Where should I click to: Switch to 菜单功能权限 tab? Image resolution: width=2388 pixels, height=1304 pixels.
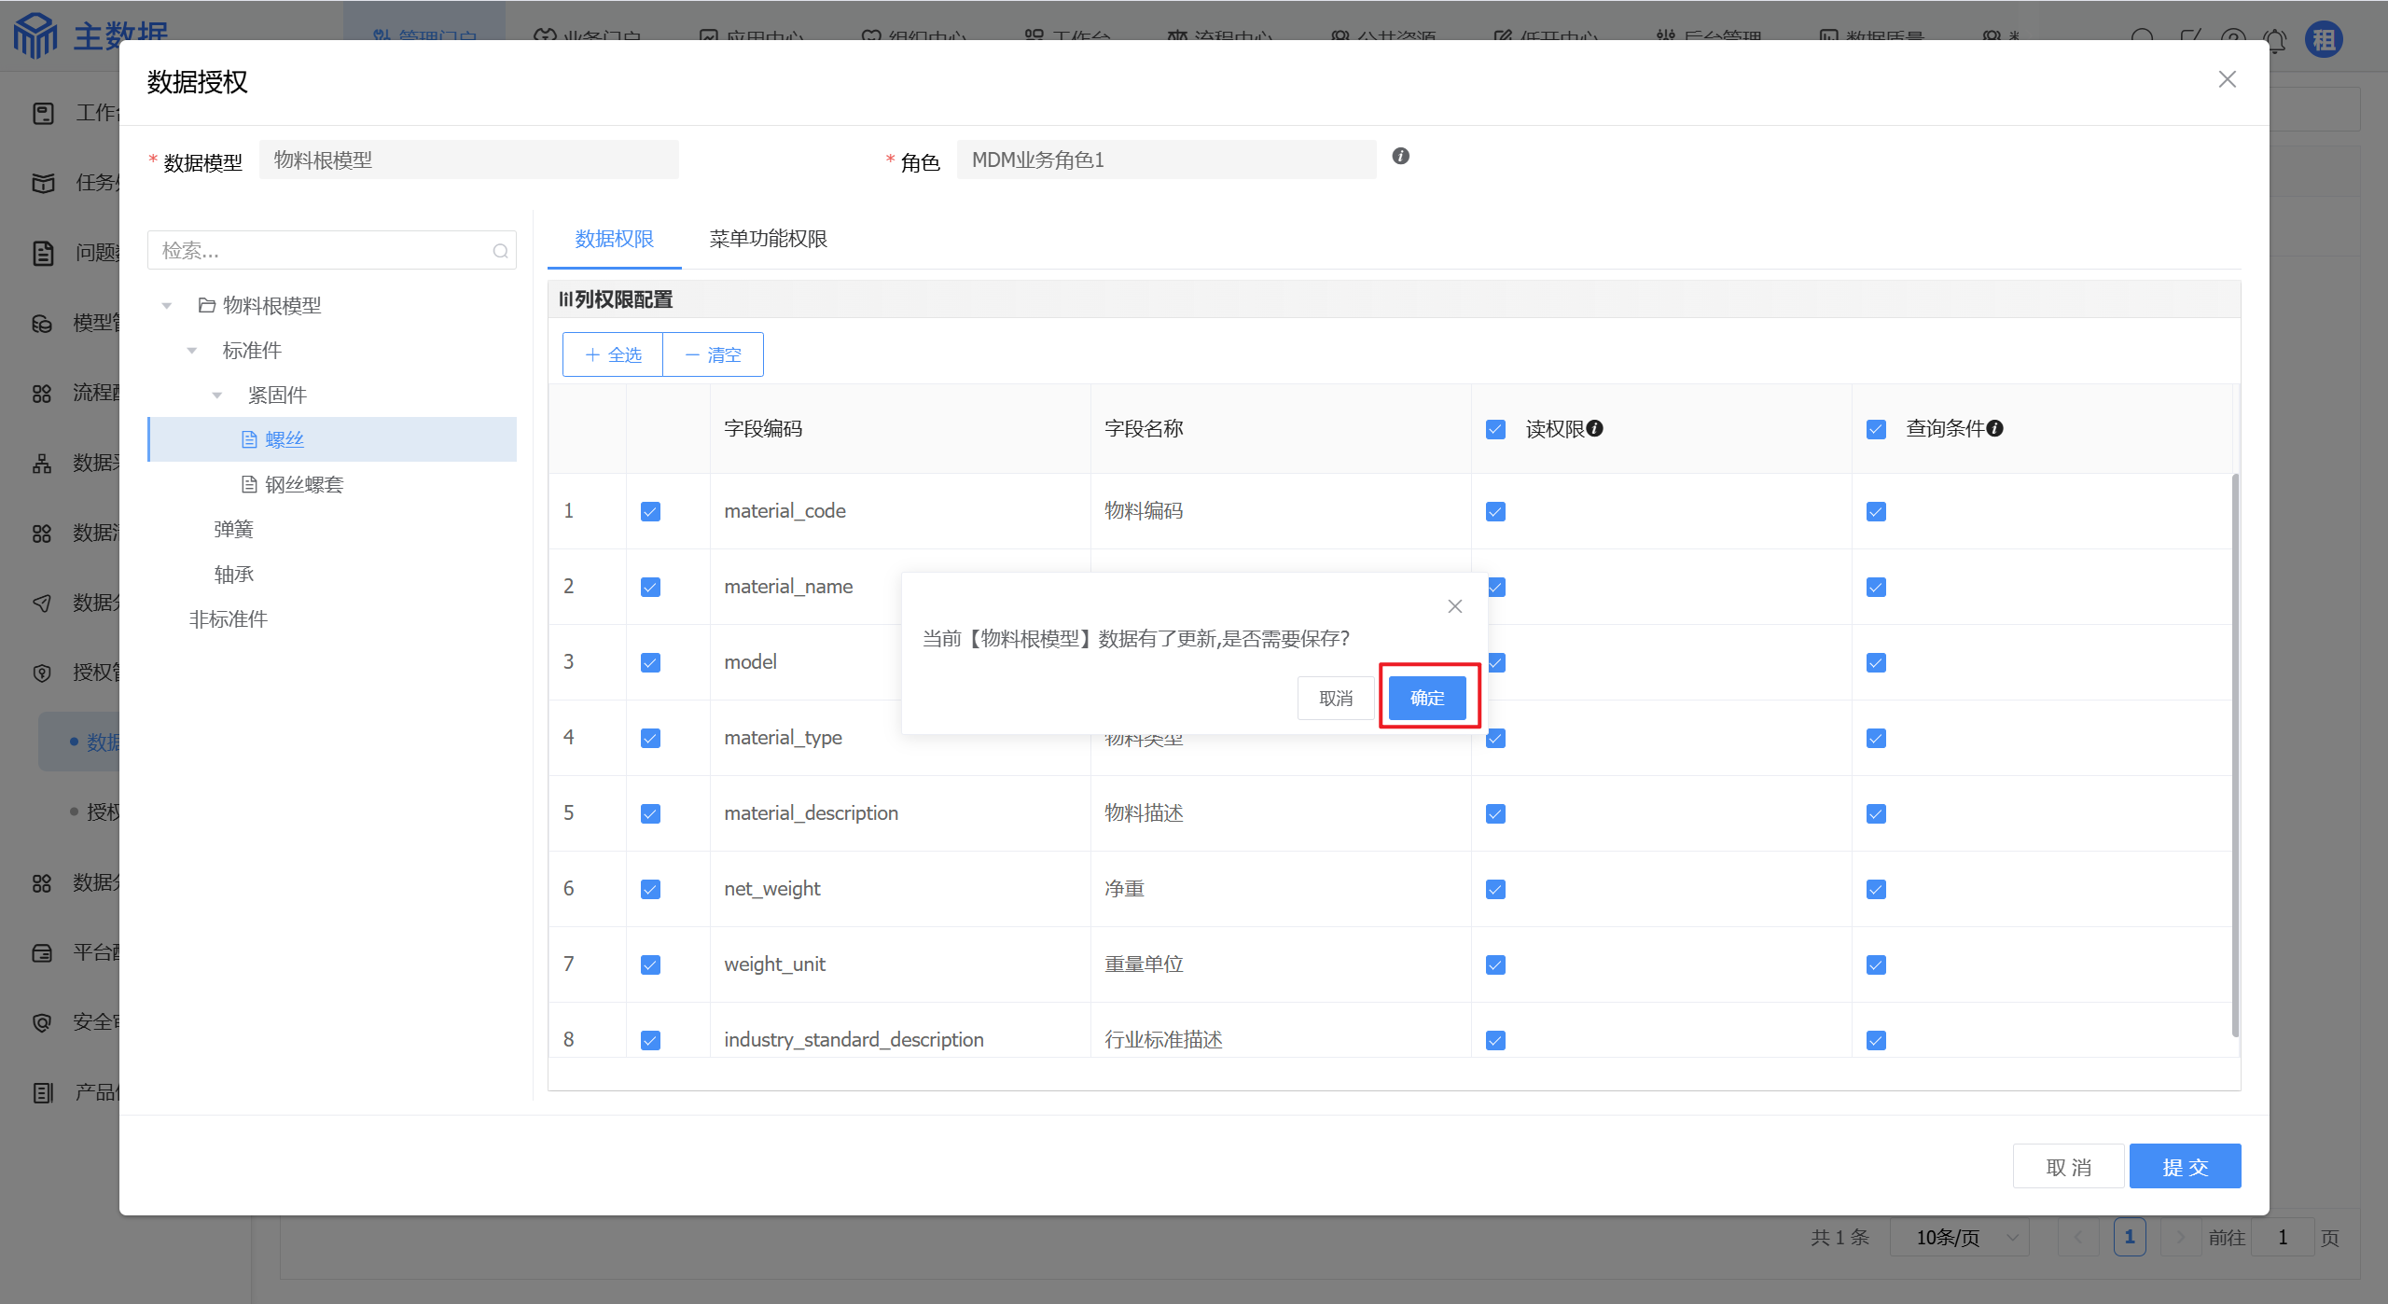pyautogui.click(x=768, y=239)
